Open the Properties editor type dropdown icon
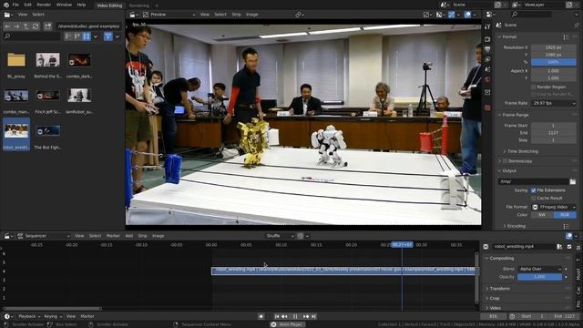The height and width of the screenshot is (328, 583). (x=491, y=15)
